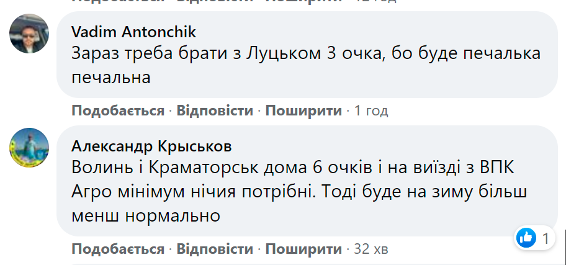Click the reaction count '1'
Screen dimensions: 566x265
(546, 237)
